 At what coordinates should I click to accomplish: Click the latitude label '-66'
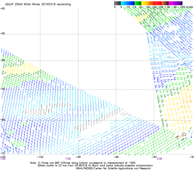[2, 88]
